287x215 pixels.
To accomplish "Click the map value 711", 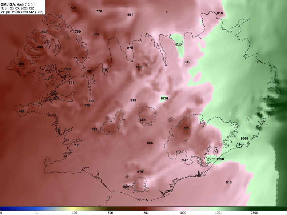I will (77, 145).
